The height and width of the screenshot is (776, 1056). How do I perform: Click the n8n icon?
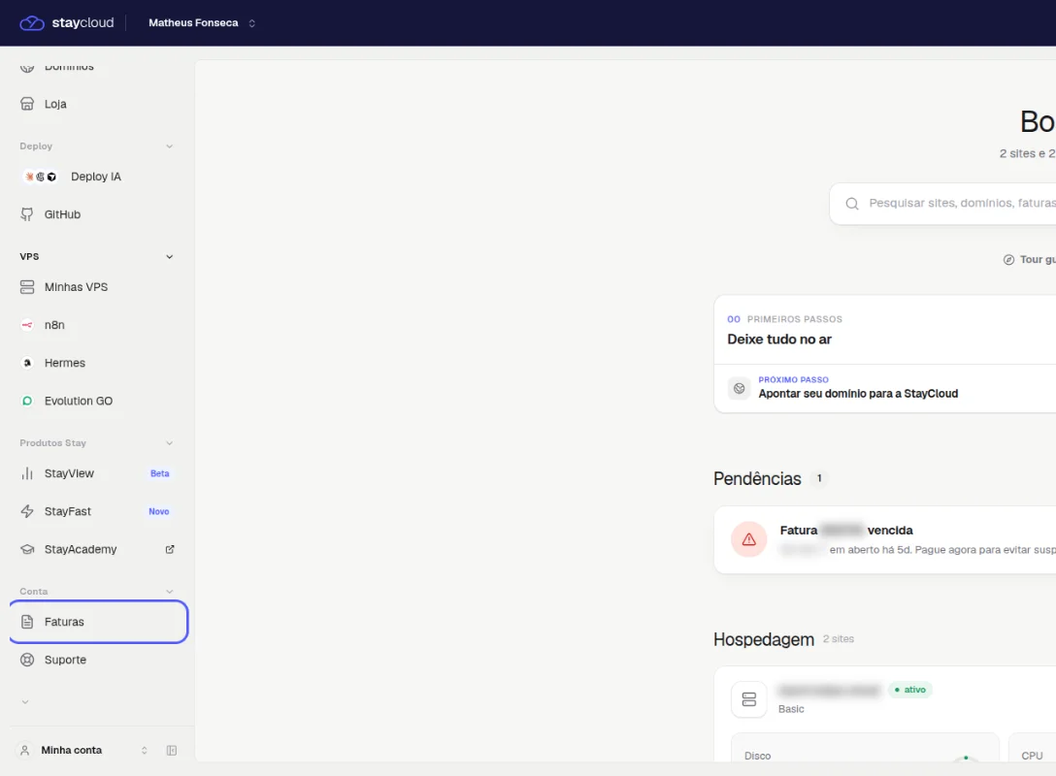27,325
